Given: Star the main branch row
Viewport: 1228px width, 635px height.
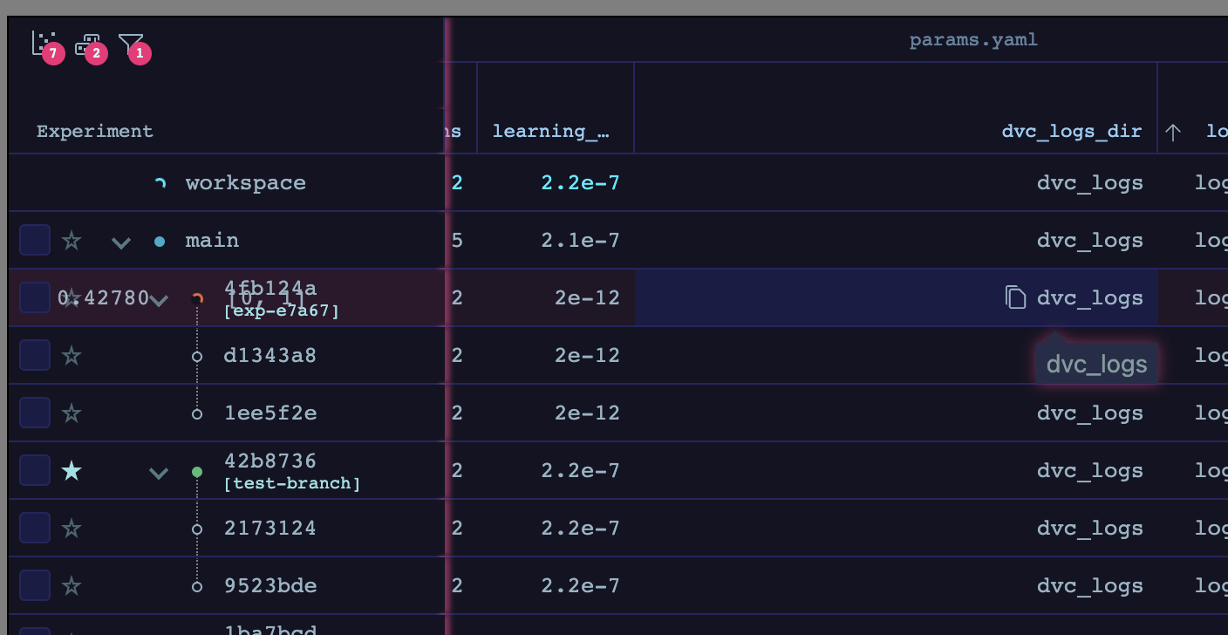Looking at the screenshot, I should [x=72, y=240].
